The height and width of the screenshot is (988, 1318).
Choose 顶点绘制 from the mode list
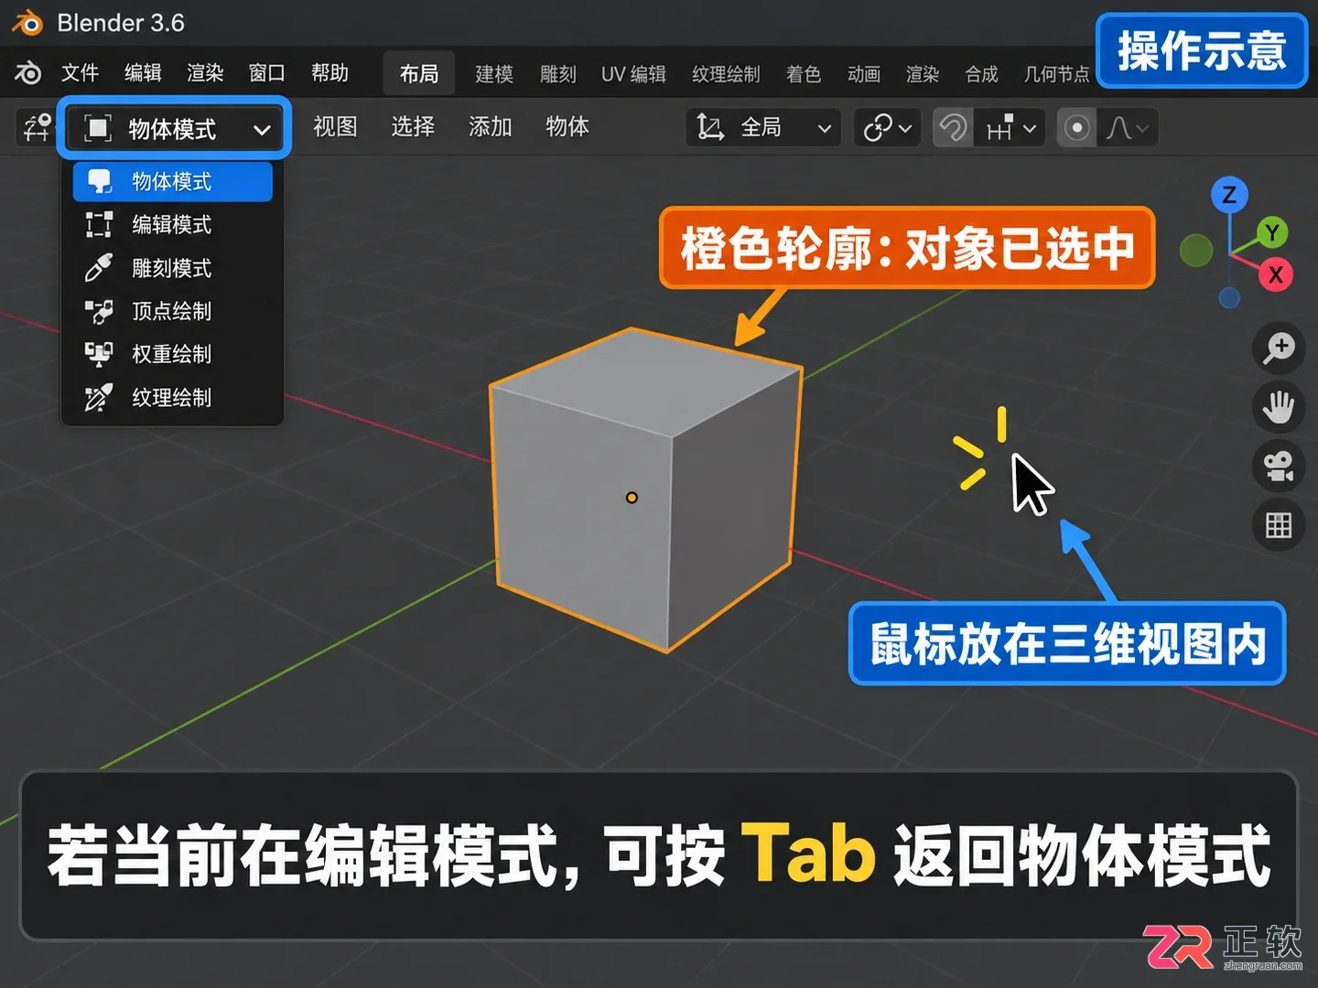173,311
